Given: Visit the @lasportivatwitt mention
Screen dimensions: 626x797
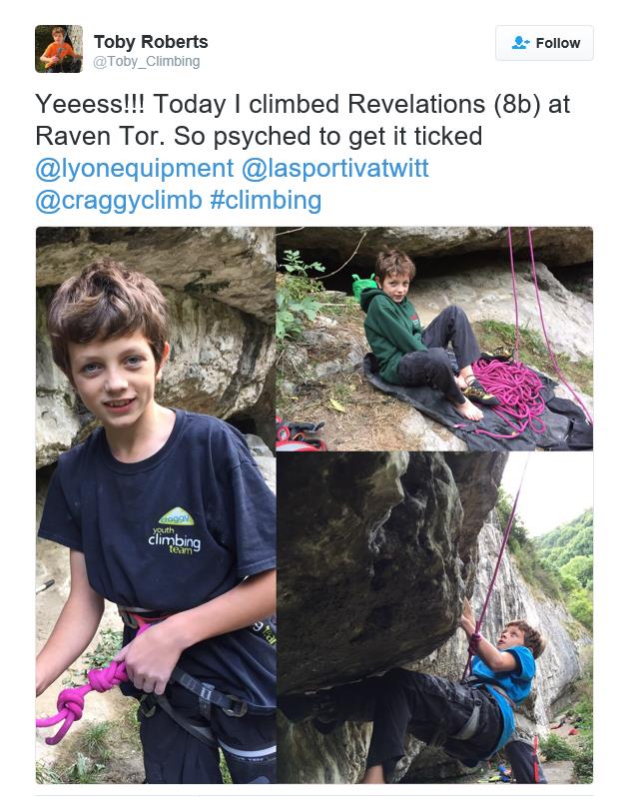Looking at the screenshot, I should pyautogui.click(x=334, y=168).
